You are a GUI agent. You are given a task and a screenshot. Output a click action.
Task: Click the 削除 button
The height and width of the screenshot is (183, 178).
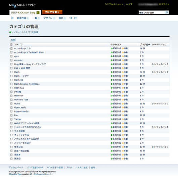coord(13,40)
